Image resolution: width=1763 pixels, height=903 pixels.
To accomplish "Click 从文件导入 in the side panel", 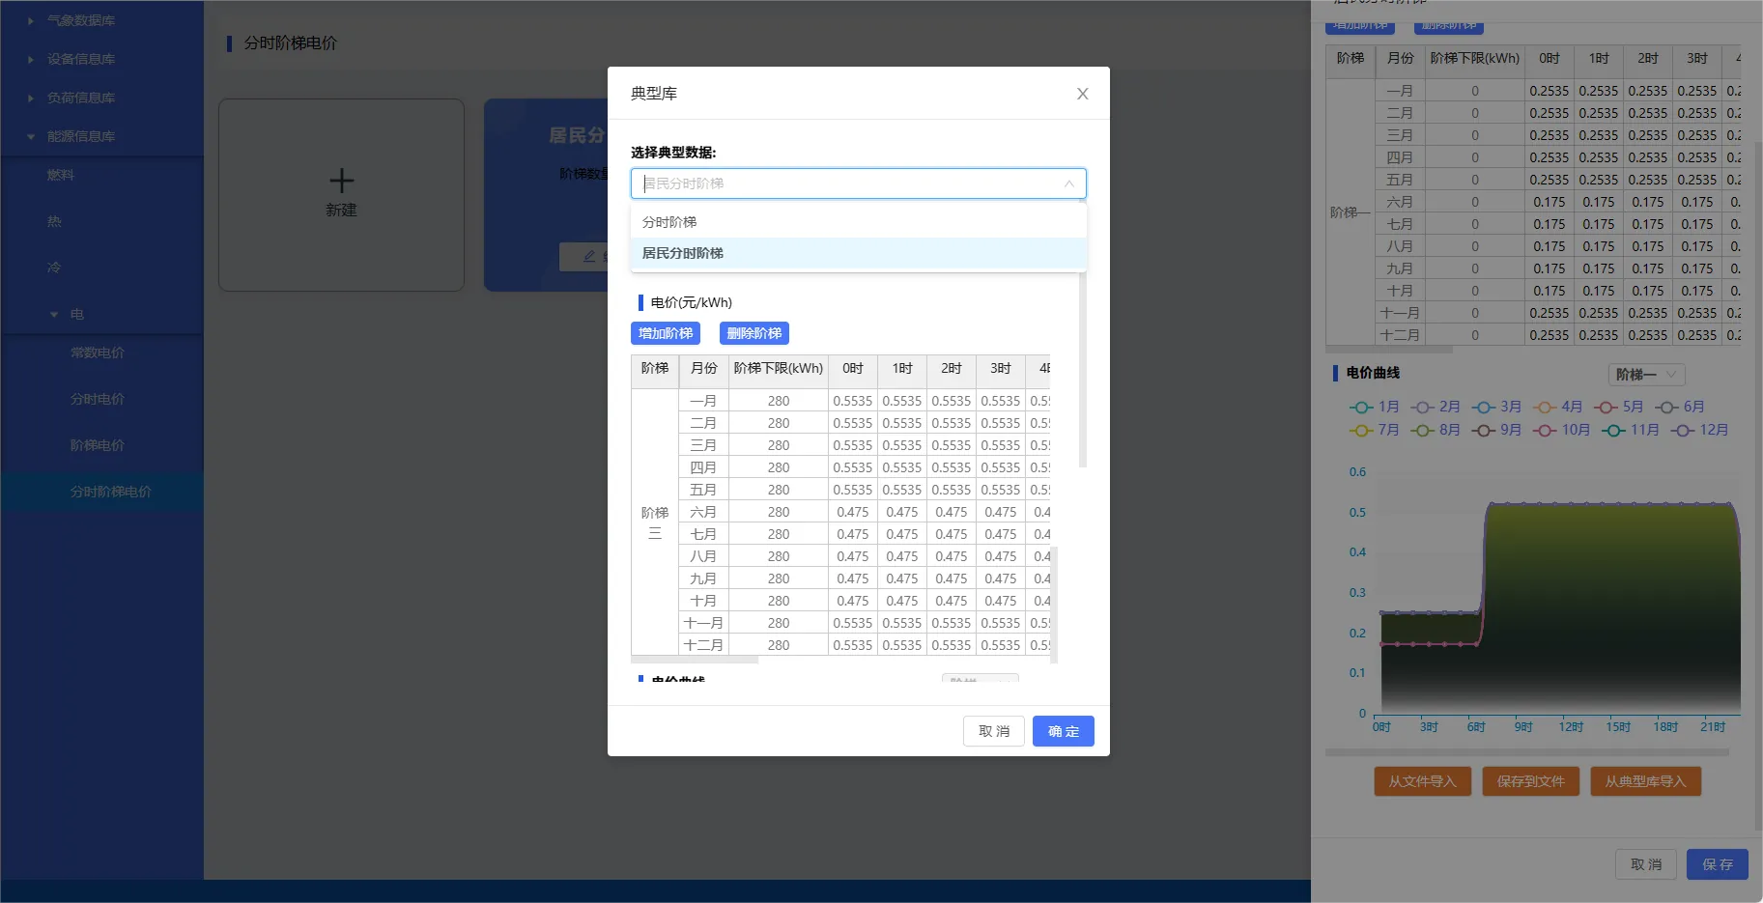I will 1422,781.
